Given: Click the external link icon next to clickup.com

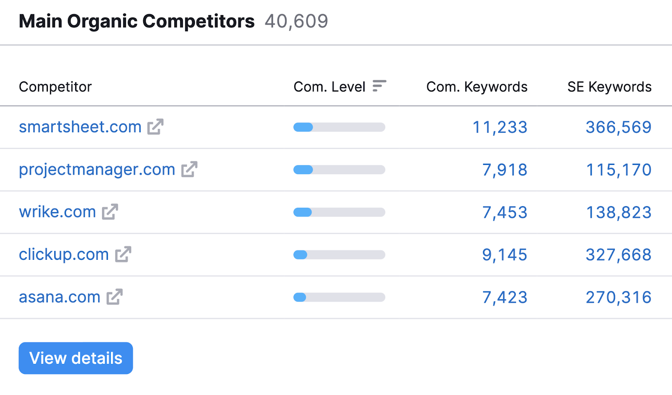Looking at the screenshot, I should (123, 255).
